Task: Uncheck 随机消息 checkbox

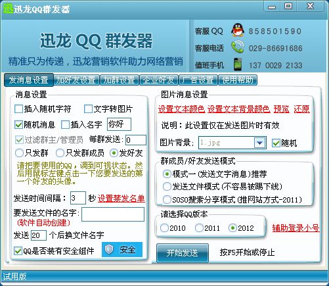Action: tap(19, 125)
